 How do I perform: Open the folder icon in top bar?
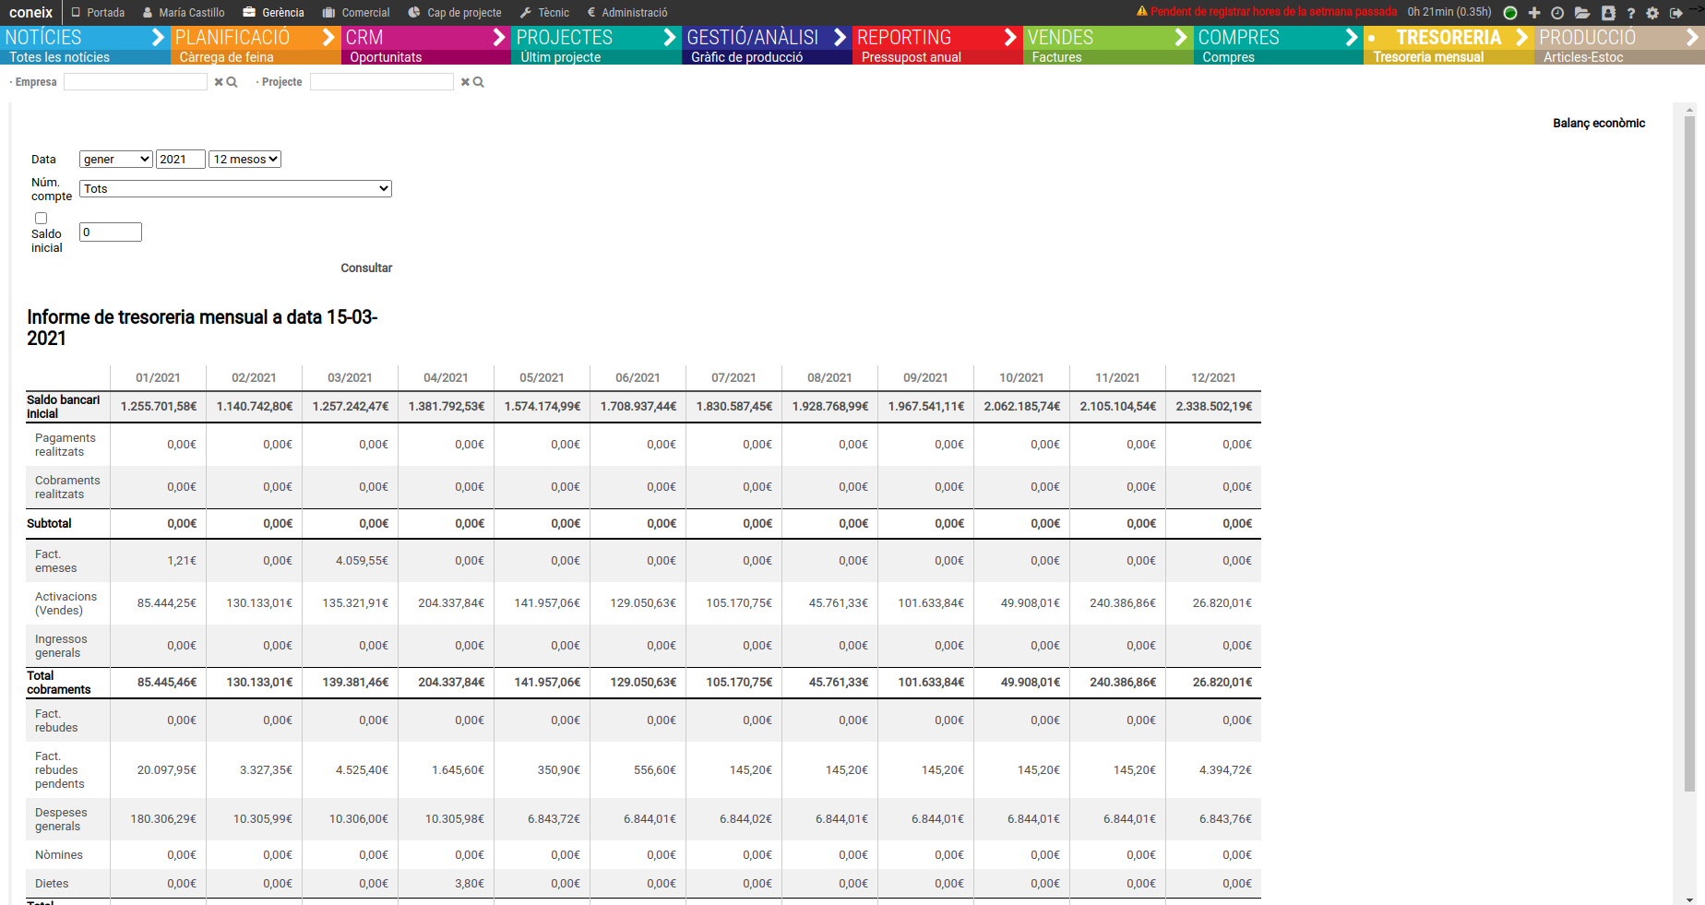pyautogui.click(x=1582, y=13)
